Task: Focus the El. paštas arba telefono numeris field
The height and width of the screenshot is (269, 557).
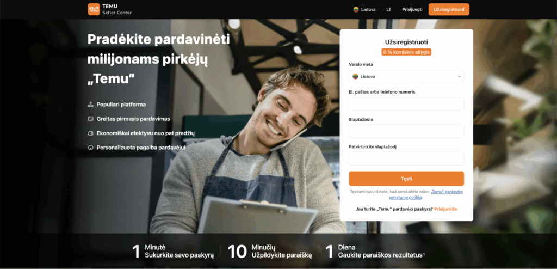Action: click(x=406, y=104)
